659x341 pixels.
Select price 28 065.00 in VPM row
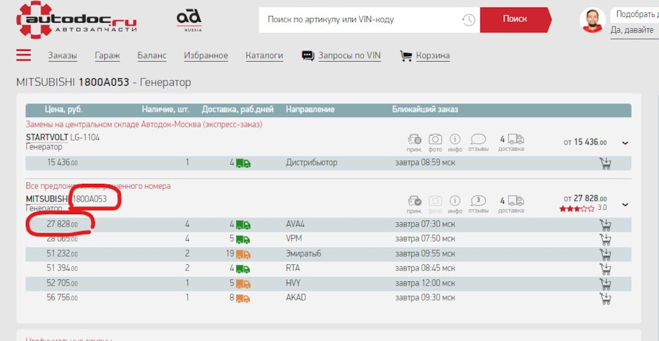coord(62,239)
